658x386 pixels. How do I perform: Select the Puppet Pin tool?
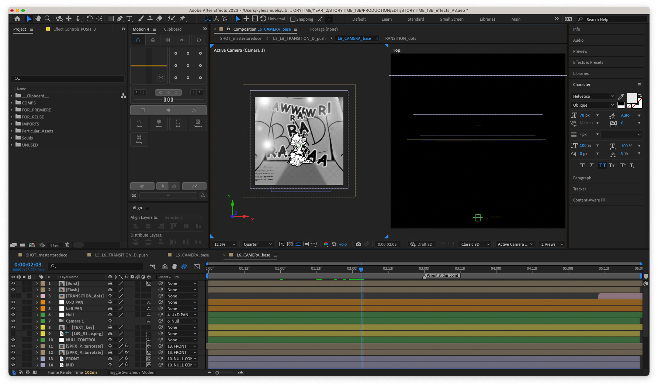(x=182, y=19)
